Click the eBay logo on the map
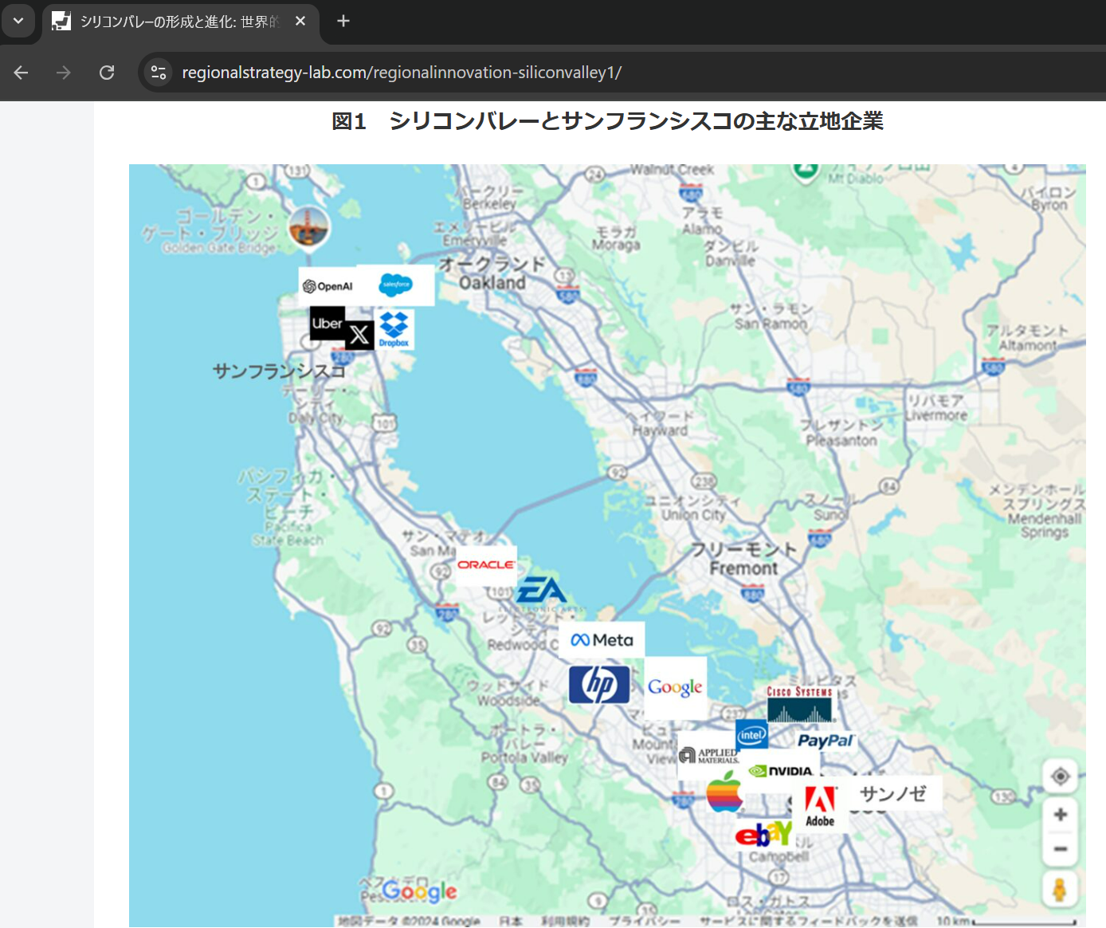Image resolution: width=1106 pixels, height=928 pixels. click(764, 834)
